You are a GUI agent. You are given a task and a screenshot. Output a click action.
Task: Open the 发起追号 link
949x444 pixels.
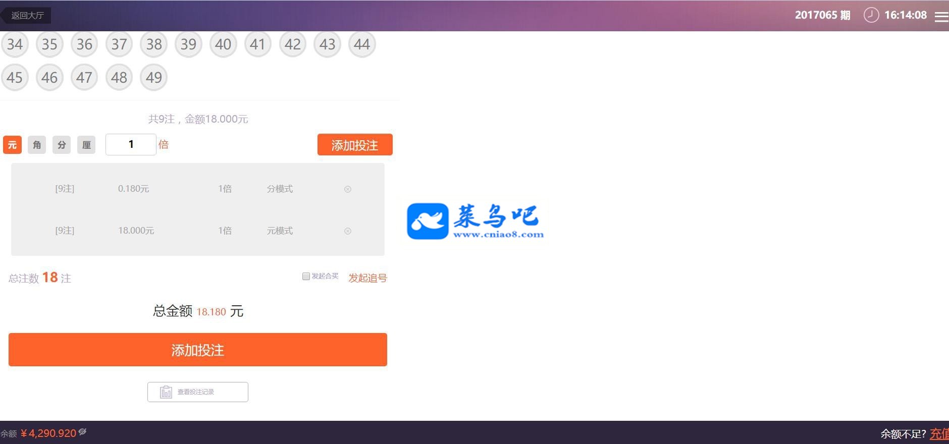point(367,278)
